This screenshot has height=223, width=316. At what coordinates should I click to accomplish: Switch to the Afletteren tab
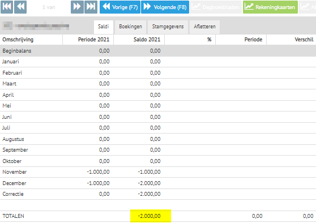[x=204, y=27]
